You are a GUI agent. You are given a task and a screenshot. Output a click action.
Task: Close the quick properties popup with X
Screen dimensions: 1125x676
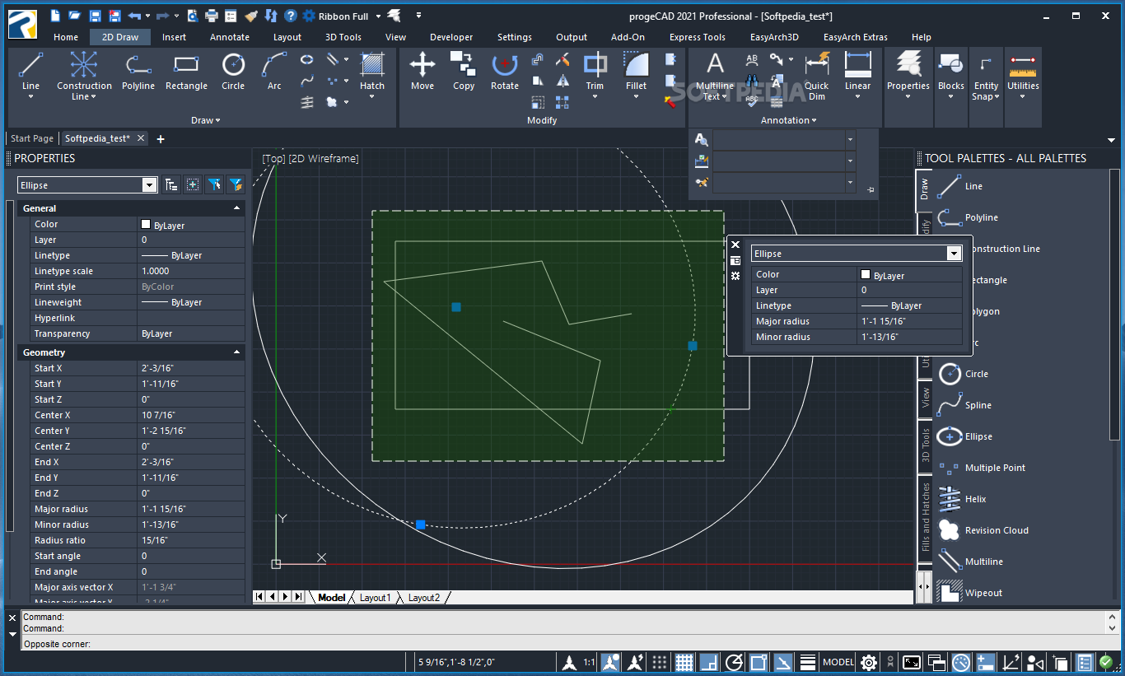[x=735, y=245]
